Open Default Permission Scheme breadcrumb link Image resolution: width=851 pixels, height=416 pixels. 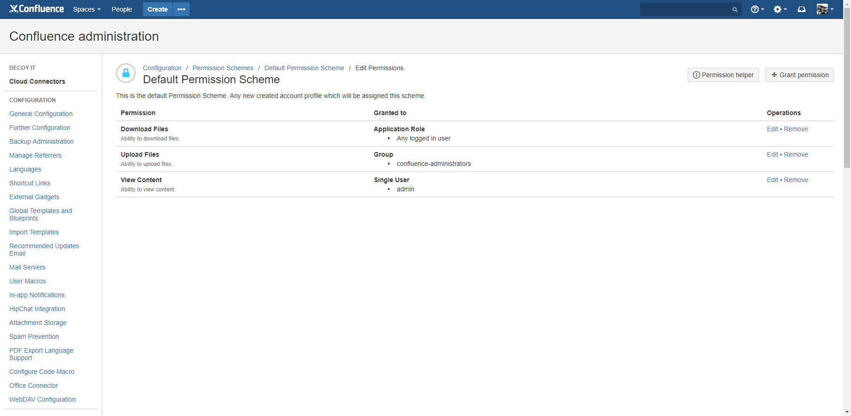pos(304,68)
